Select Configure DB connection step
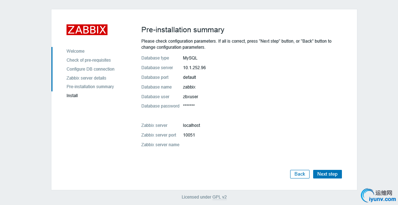Image resolution: width=398 pixels, height=205 pixels. pos(90,69)
